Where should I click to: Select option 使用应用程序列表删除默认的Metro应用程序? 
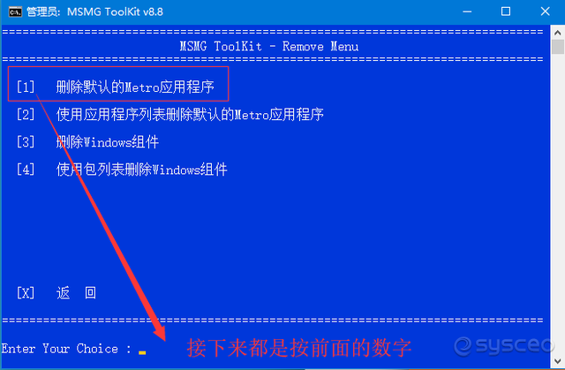pyautogui.click(x=170, y=115)
